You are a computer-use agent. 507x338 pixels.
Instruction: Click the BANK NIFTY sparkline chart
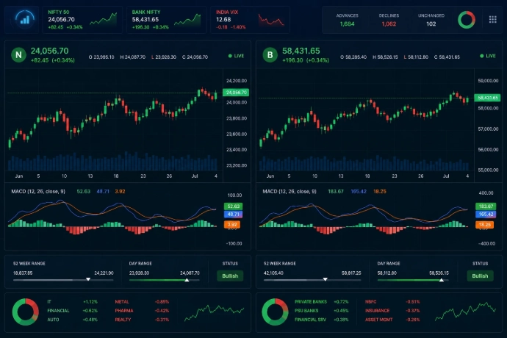[x=187, y=20]
